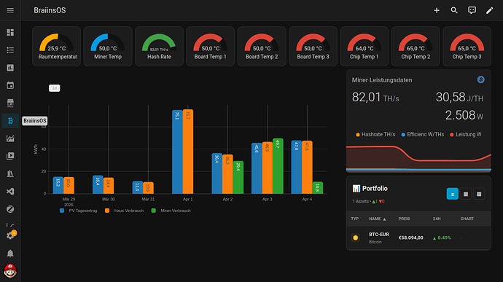Click the TYP column header
The height and width of the screenshot is (282, 503).
coord(354,219)
